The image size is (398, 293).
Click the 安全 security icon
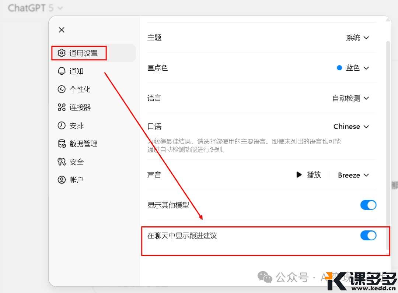[x=62, y=162]
